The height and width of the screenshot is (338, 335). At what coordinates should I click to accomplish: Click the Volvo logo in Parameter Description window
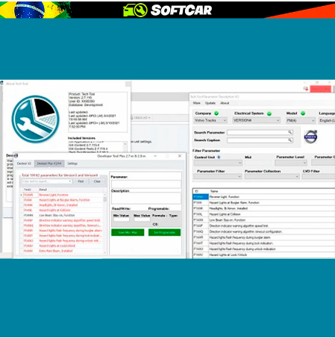310,137
